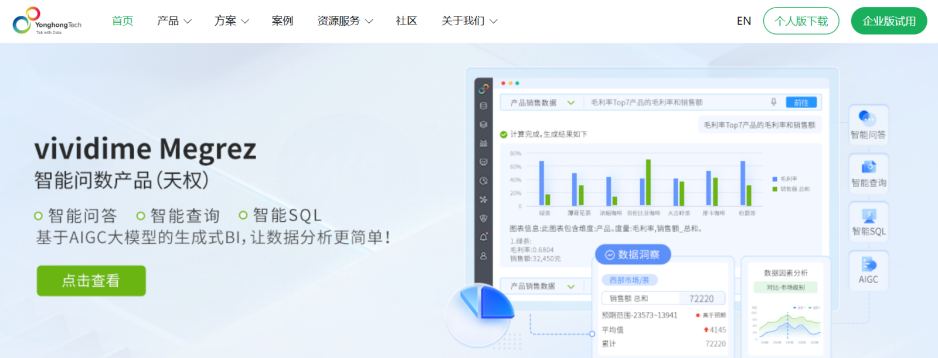Screen dimensions: 938x358
Task: Click the 企业版试用 button
Action: click(889, 21)
